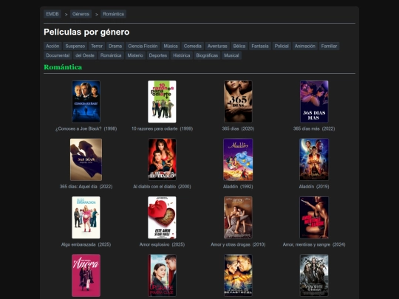Screen dimensions: 399x299
Task: Click title text Algo embarazada (2025)
Action: pyautogui.click(x=86, y=244)
